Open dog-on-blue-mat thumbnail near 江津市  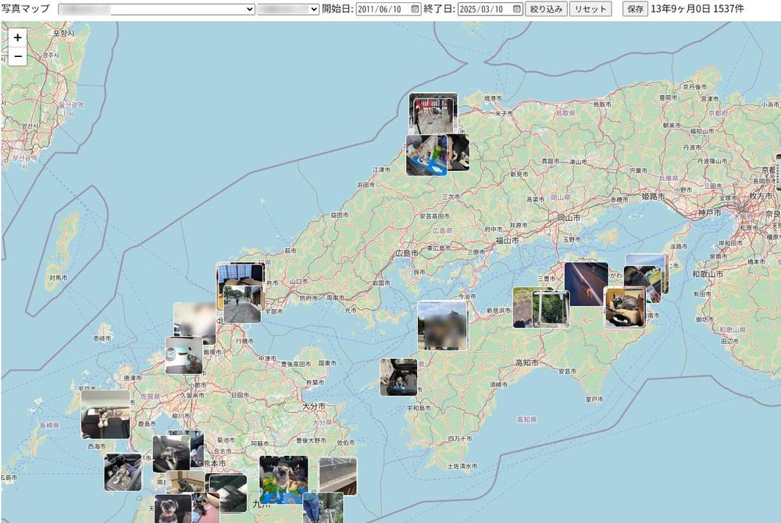[x=426, y=155]
